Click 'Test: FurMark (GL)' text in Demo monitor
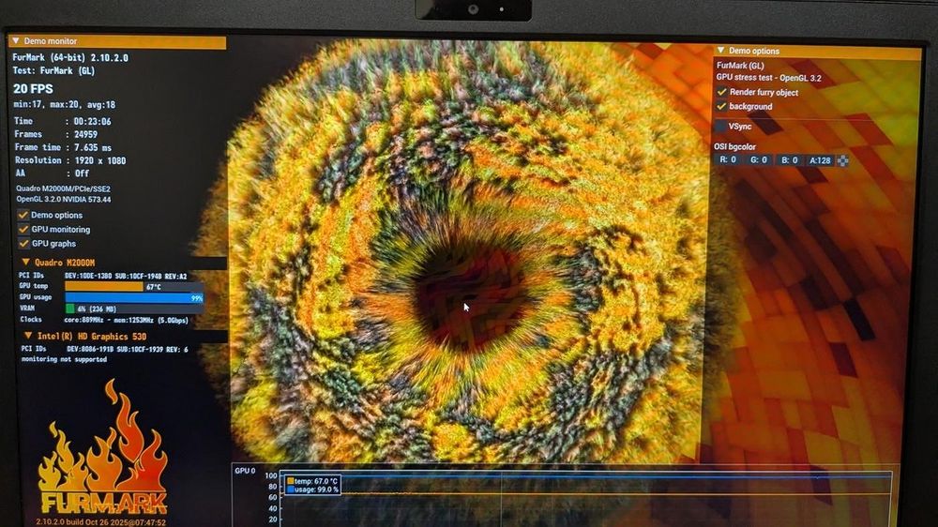Image resolution: width=938 pixels, height=527 pixels. coord(53,70)
